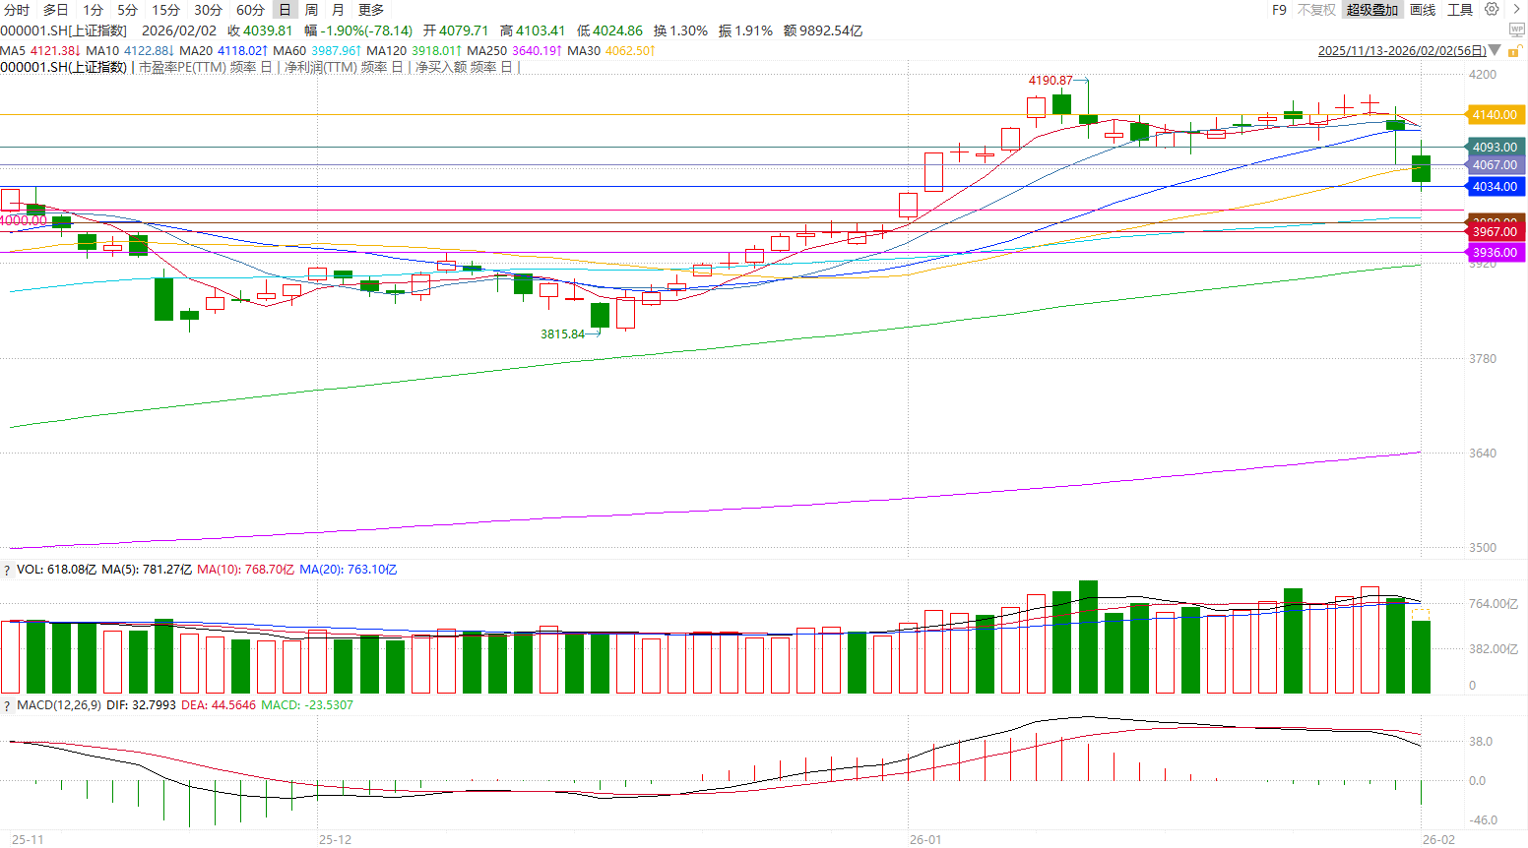Click the VOL indicator help question mark
The width and height of the screenshot is (1528, 848).
[x=7, y=571]
